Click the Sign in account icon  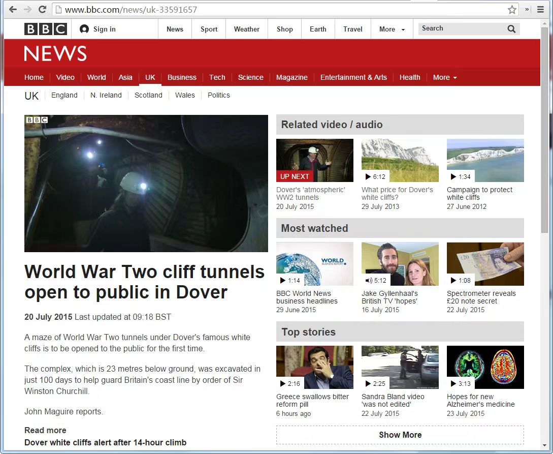click(84, 29)
